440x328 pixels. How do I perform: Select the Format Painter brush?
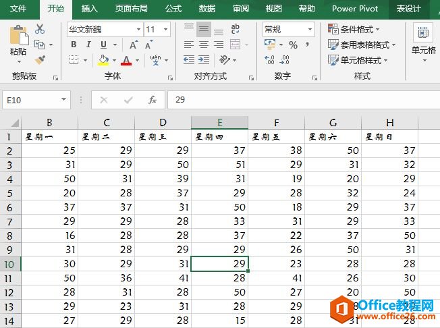coord(40,59)
